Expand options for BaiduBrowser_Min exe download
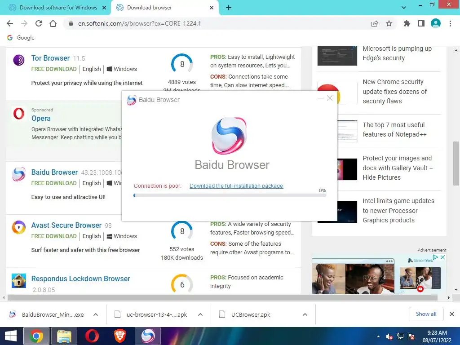The image size is (460, 345). (x=96, y=314)
